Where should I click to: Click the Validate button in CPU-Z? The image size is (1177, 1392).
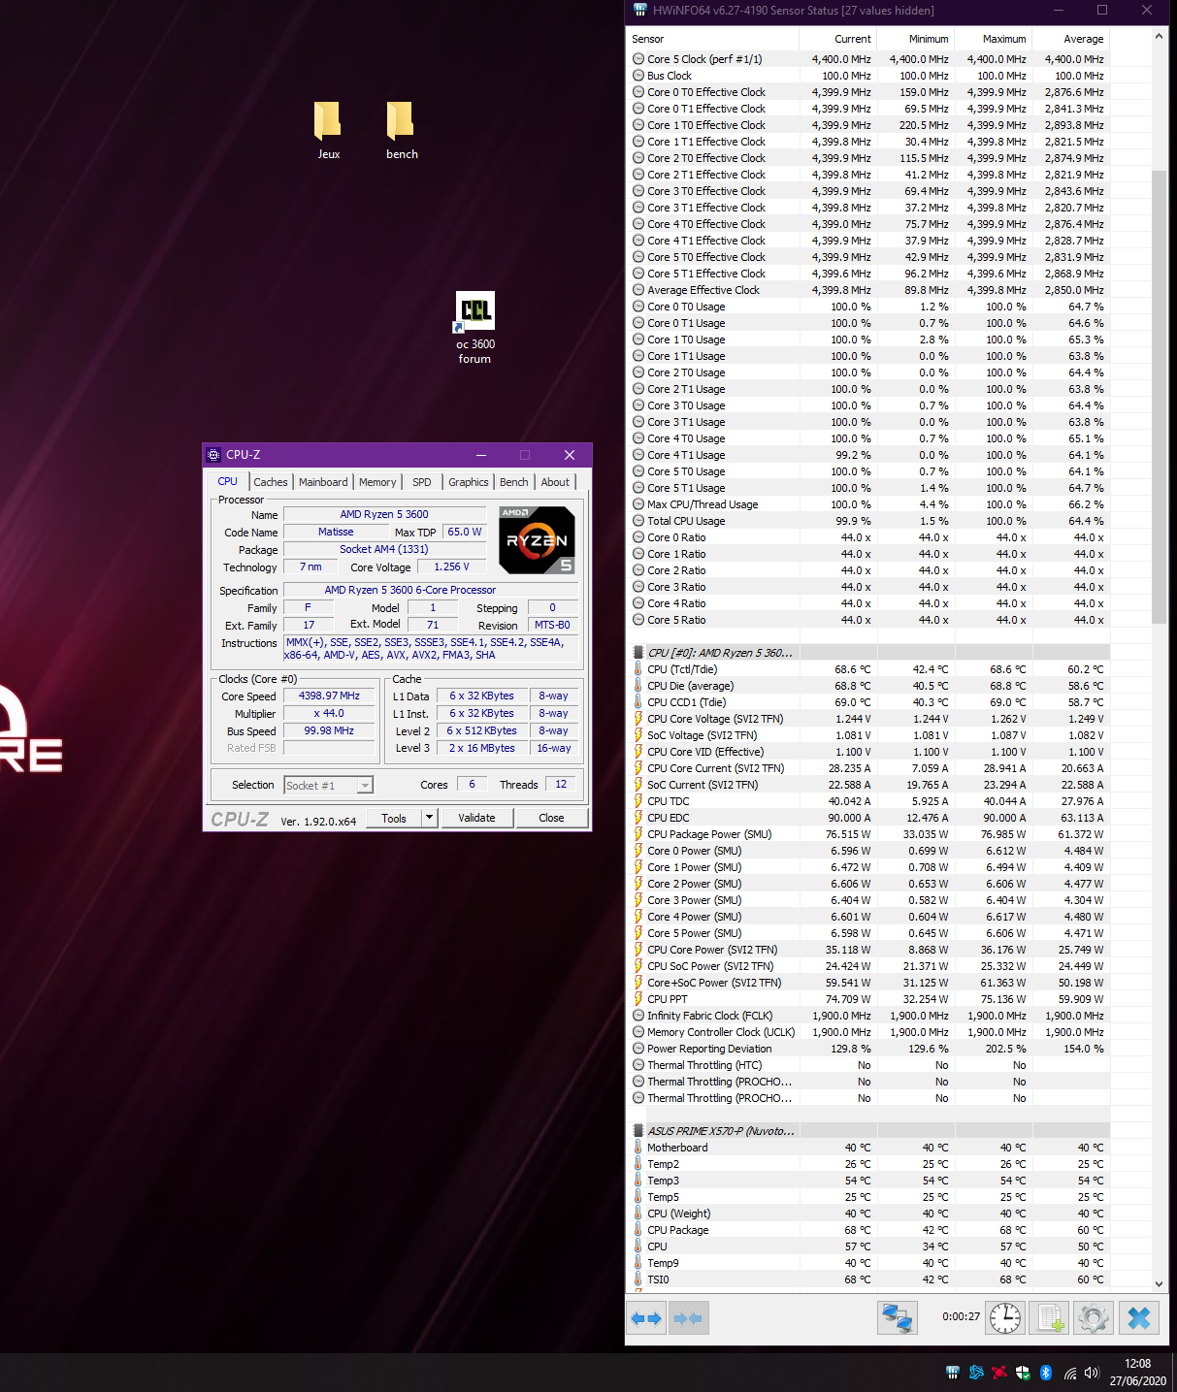click(476, 818)
